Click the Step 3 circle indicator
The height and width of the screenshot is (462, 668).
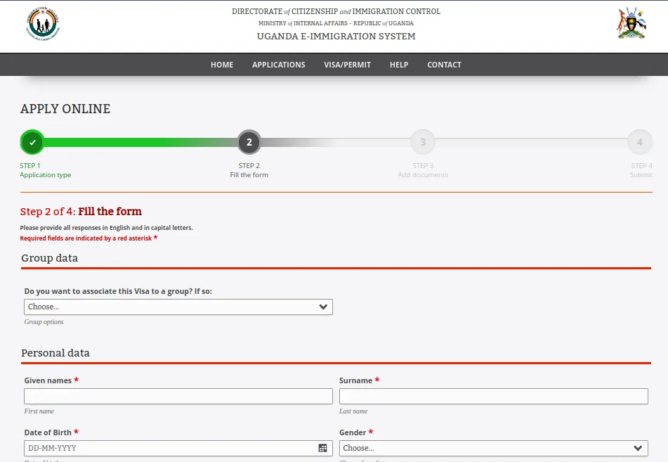click(x=423, y=142)
